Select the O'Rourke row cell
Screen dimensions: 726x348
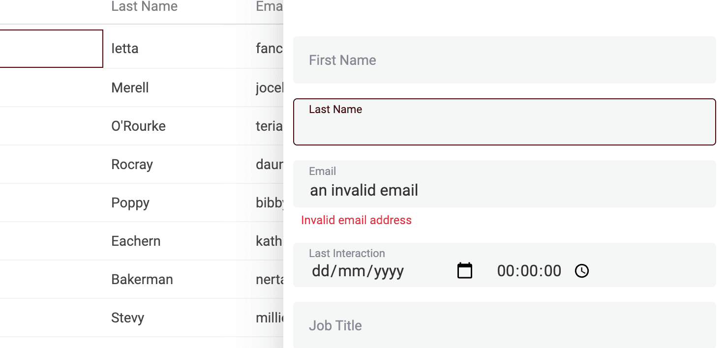138,126
